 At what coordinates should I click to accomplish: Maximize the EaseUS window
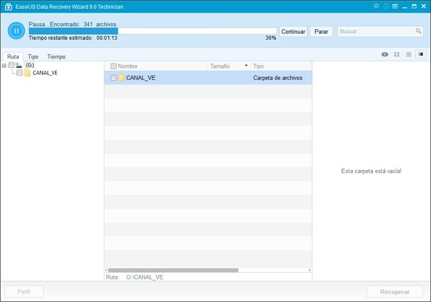pos(414,6)
